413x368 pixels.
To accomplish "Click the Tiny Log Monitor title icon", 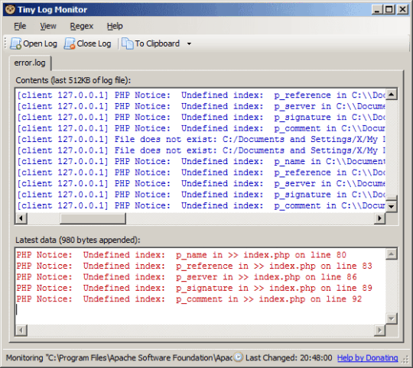I will (x=10, y=10).
